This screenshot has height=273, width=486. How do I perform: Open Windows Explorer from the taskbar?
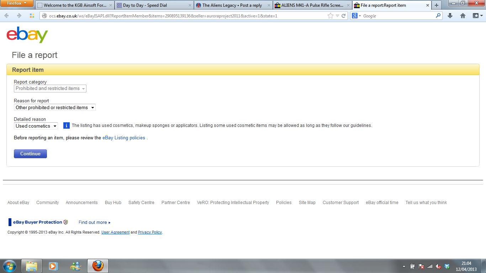pyautogui.click(x=32, y=266)
